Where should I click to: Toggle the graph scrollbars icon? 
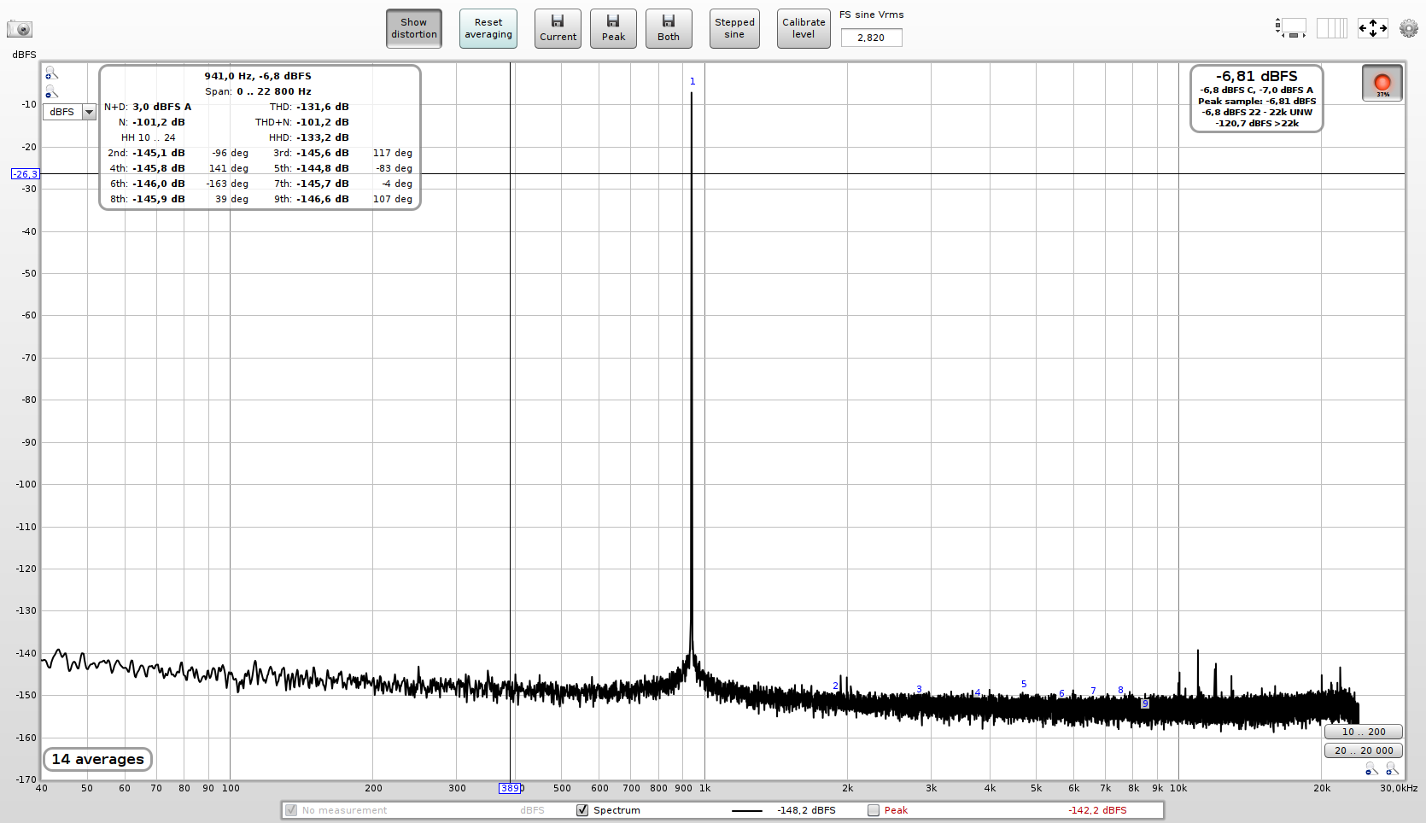pyautogui.click(x=1291, y=28)
